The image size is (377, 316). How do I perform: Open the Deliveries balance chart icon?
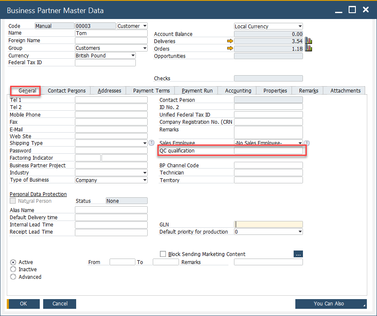(308, 41)
